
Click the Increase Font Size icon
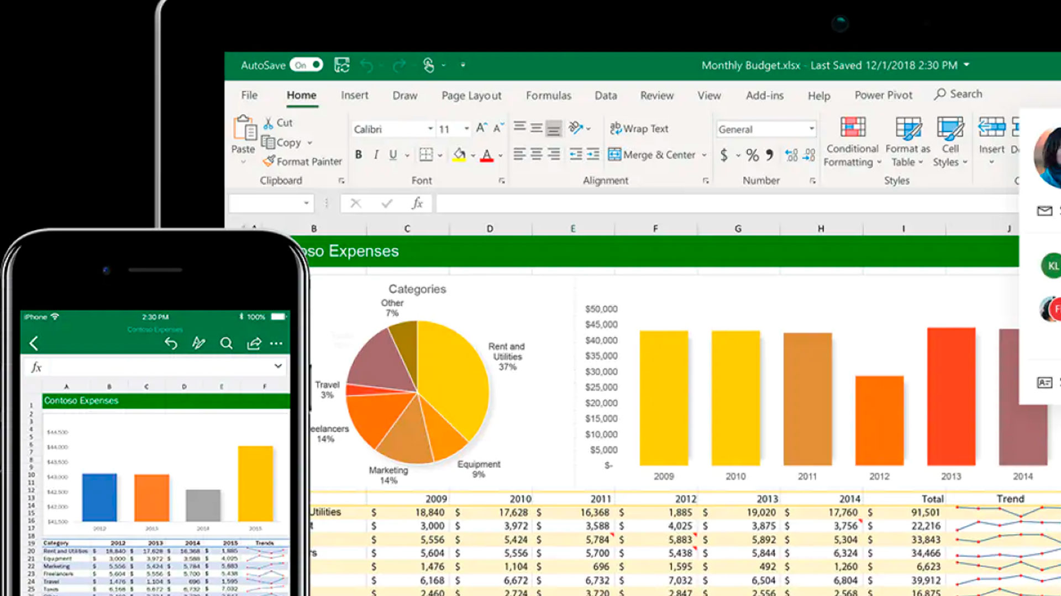[x=481, y=128]
